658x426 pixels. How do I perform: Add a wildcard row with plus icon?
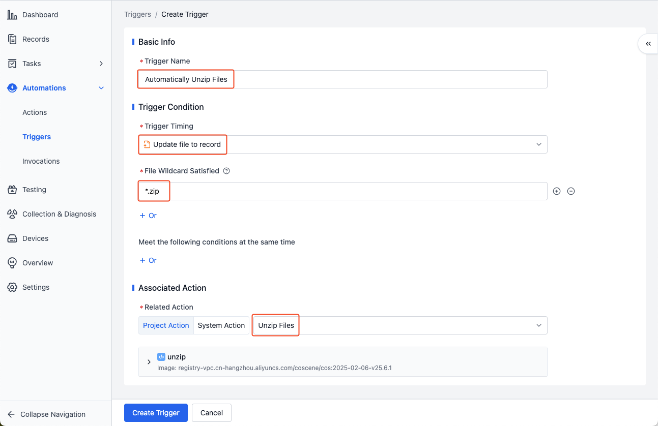[x=557, y=191]
